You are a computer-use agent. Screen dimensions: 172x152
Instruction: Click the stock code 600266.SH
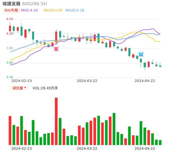(34, 4)
